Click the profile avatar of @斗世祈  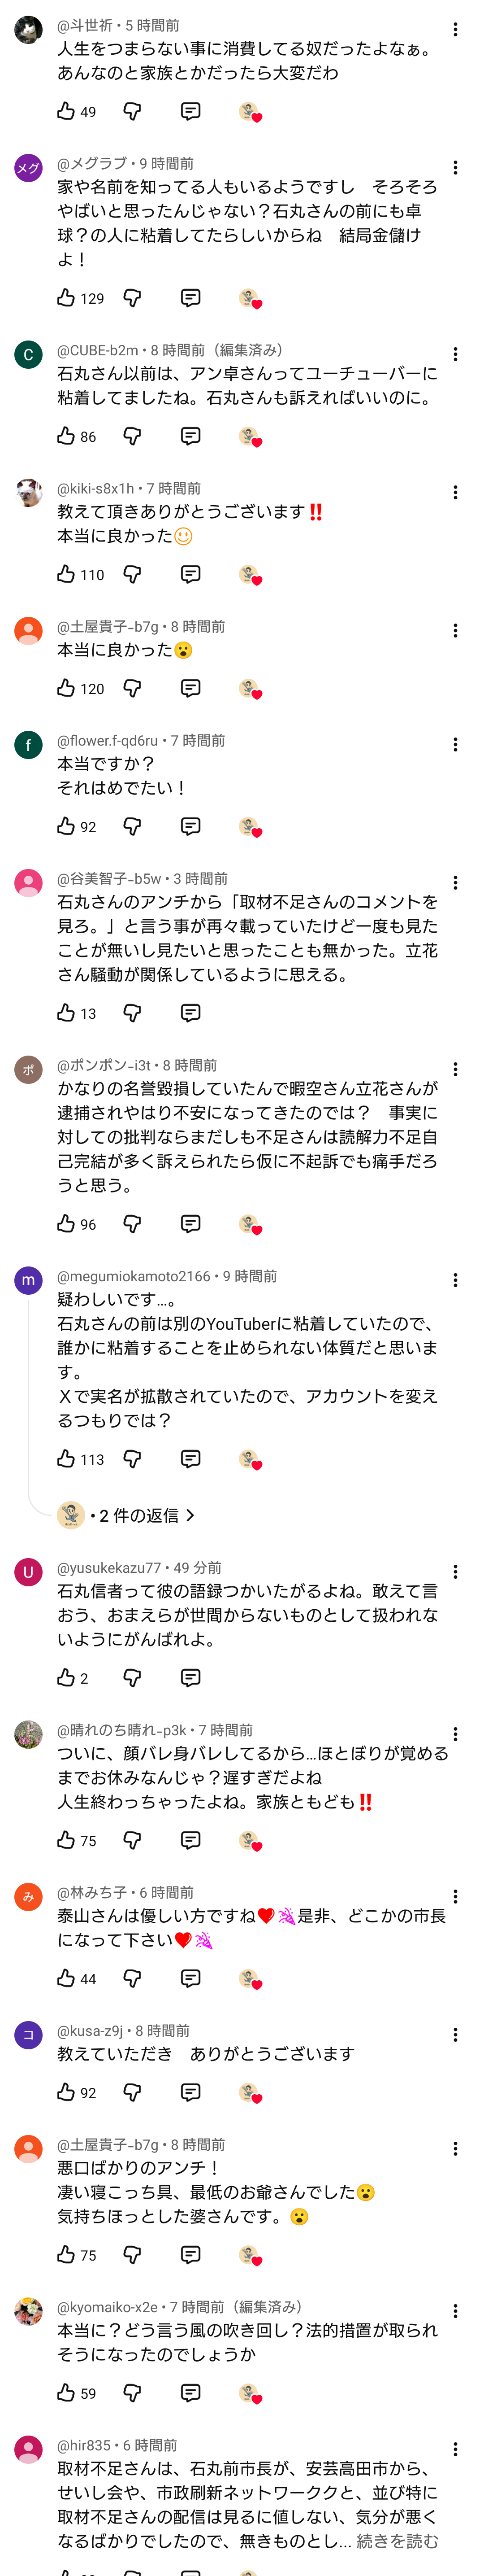point(28,30)
